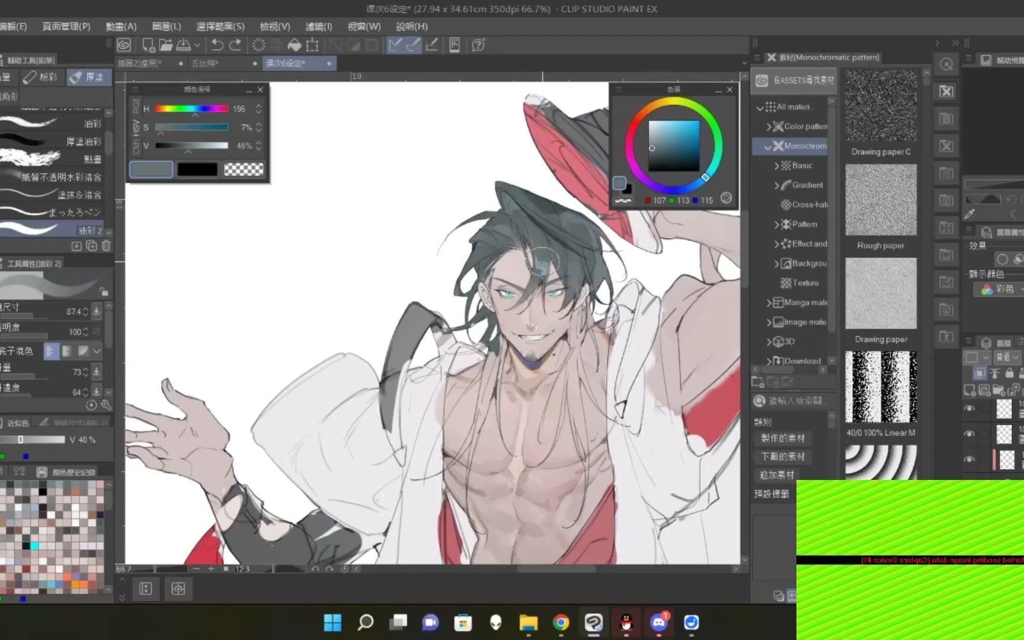Select the 塗抹&溶合 brush

53,194
